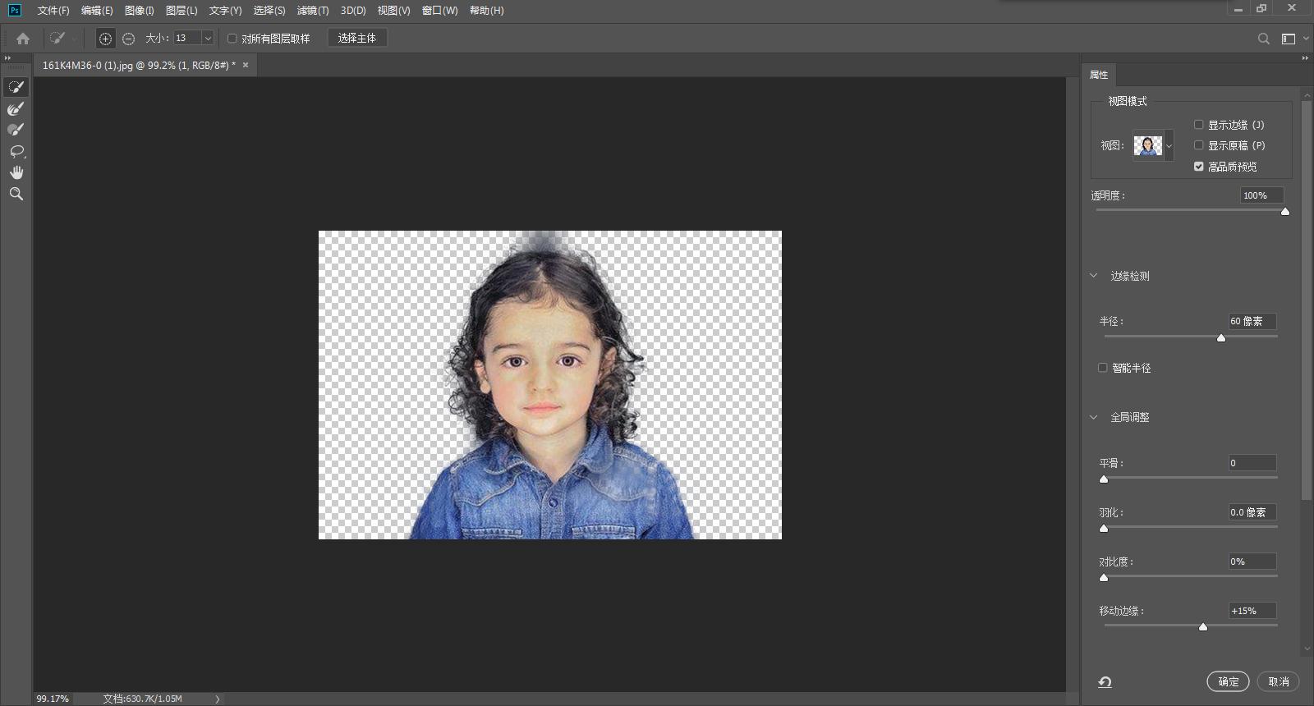Click the subtract from selection minus icon
Image resolution: width=1314 pixels, height=706 pixels.
128,39
